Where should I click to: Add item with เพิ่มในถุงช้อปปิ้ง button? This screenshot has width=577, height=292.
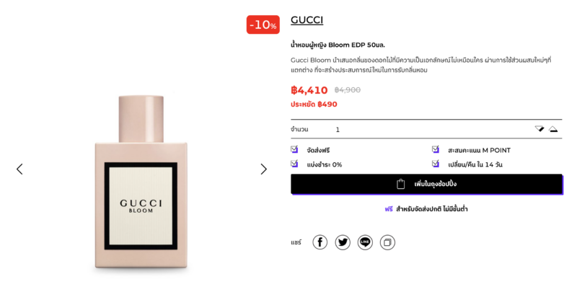pyautogui.click(x=427, y=185)
